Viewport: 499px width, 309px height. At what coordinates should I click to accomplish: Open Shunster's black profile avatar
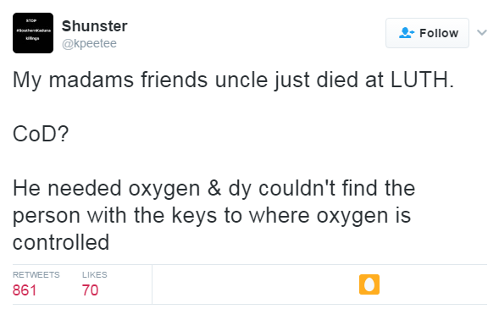(x=33, y=33)
